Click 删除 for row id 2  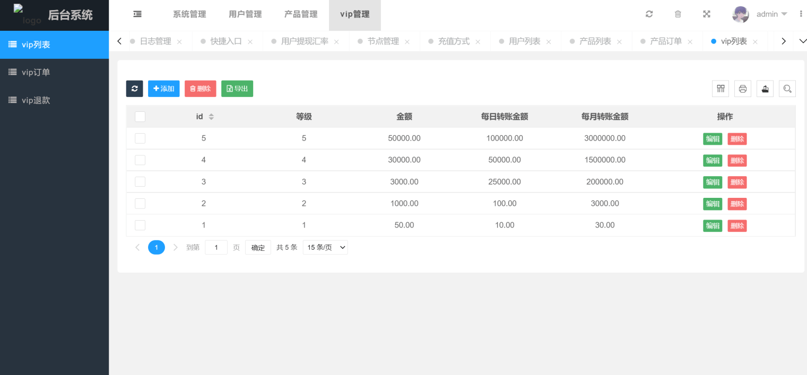[737, 204]
